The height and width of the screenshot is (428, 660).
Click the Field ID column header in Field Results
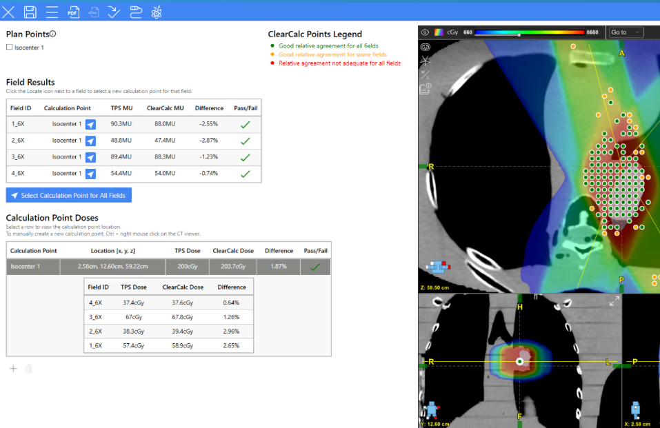click(21, 108)
